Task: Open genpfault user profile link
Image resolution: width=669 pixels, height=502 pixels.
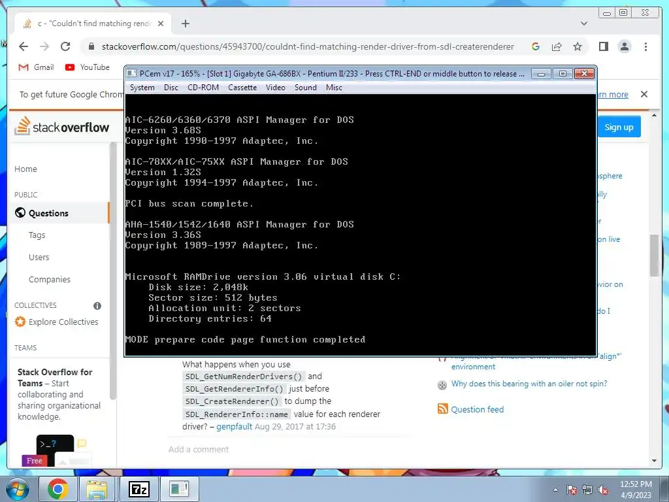Action: tap(235, 426)
